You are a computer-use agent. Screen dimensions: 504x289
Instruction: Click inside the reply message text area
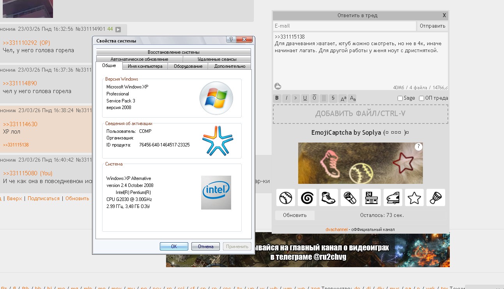[x=360, y=62]
